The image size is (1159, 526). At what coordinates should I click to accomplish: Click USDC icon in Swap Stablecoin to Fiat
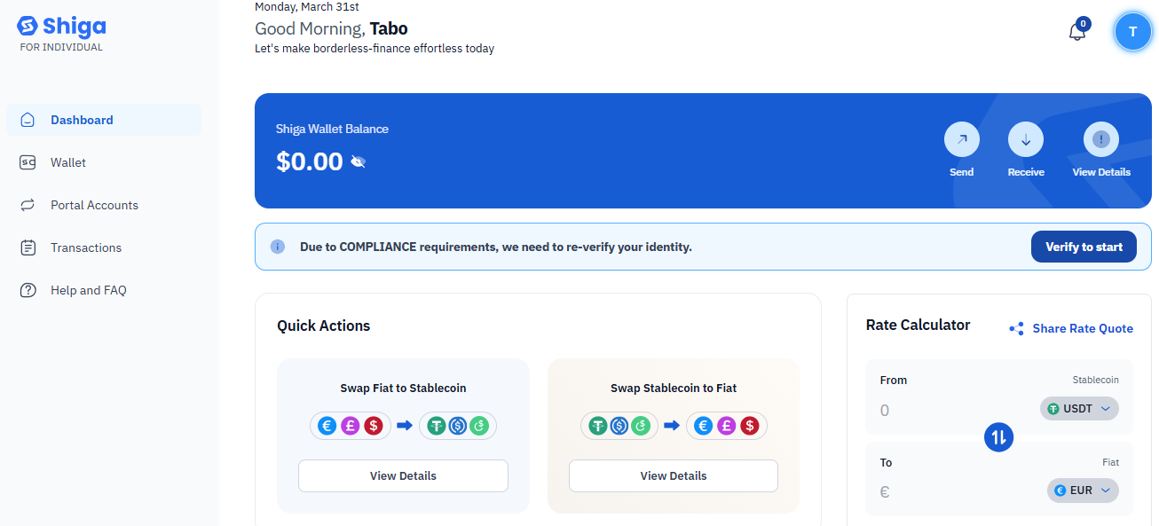pos(619,426)
